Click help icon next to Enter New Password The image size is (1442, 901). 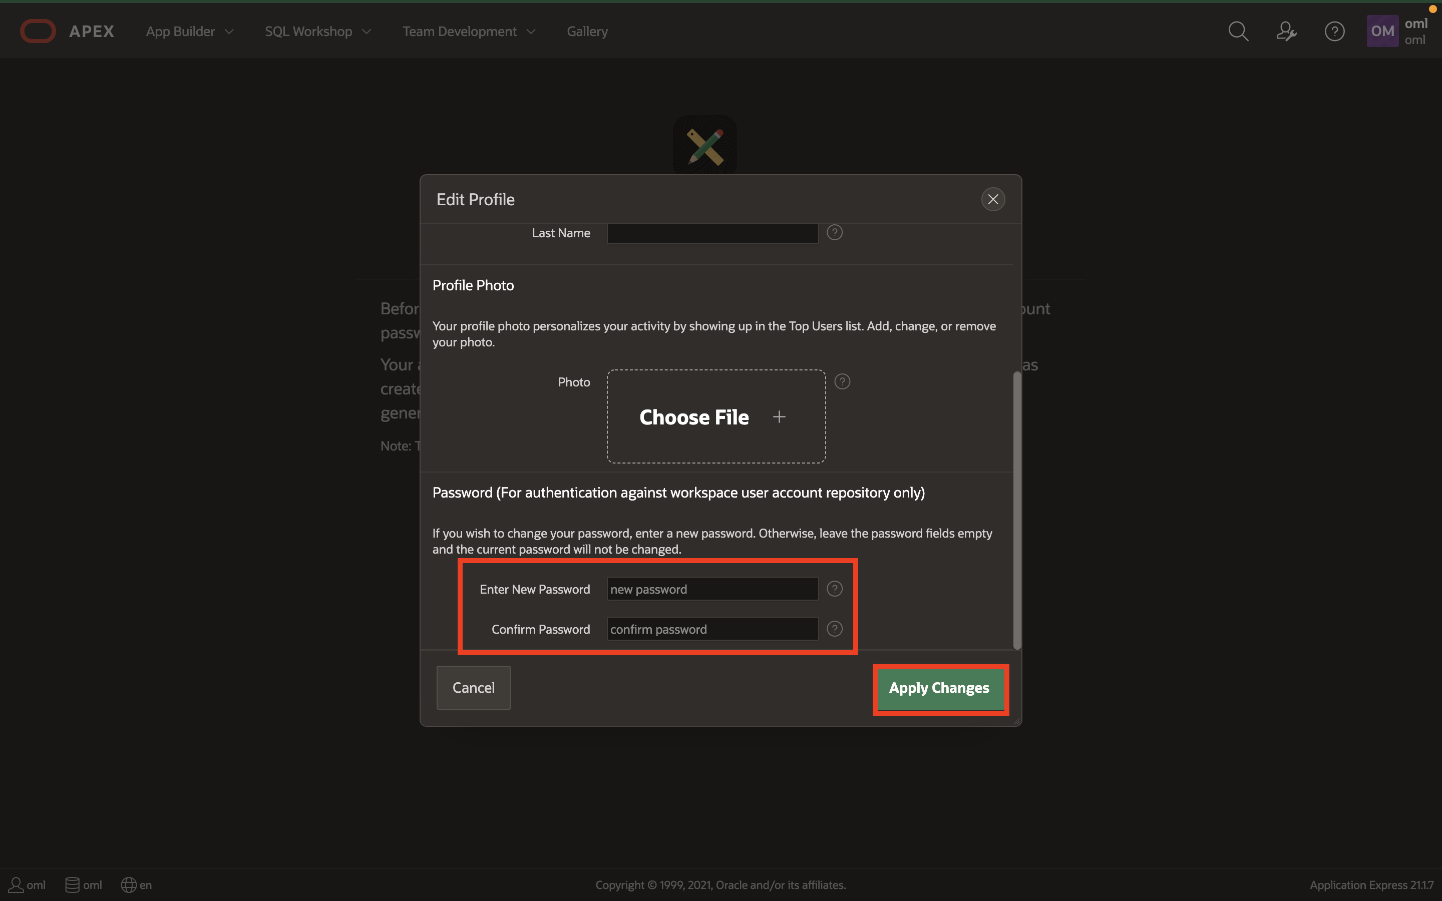click(x=834, y=589)
